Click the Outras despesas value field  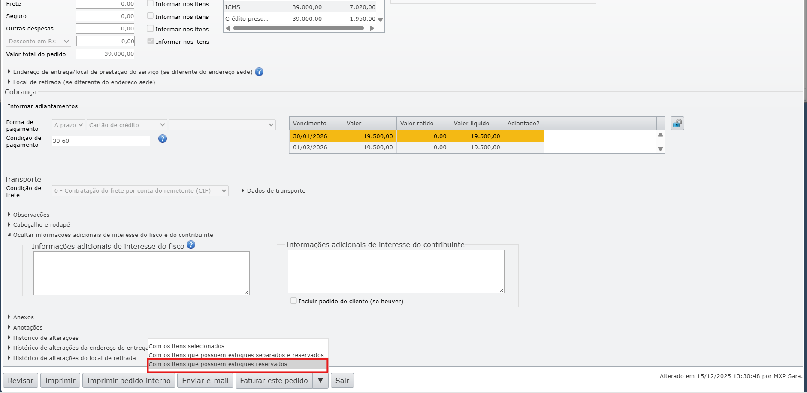tap(105, 29)
